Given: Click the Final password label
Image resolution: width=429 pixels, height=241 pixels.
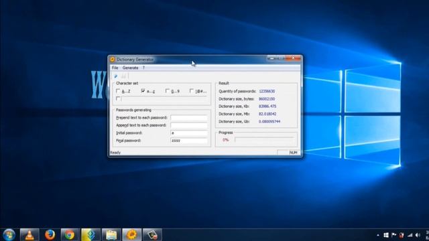Looking at the screenshot, I should (x=129, y=141).
